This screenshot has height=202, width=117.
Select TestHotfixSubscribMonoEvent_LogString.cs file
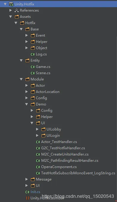coord(78,173)
